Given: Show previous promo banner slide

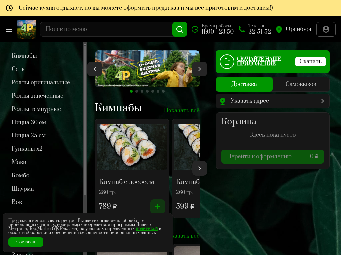Looking at the screenshot, I should 95,69.
